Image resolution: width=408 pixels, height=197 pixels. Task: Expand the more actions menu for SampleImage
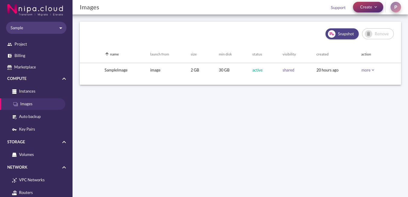pyautogui.click(x=368, y=70)
